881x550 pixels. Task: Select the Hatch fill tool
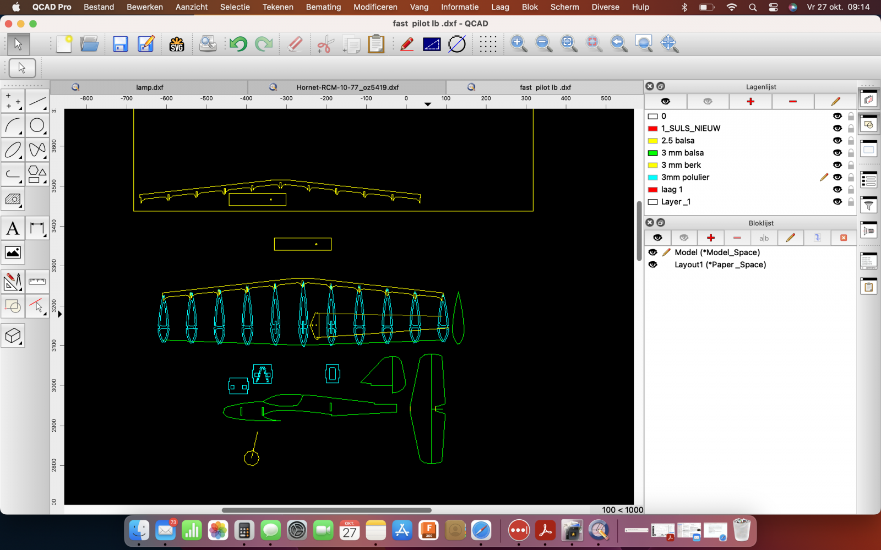pyautogui.click(x=13, y=199)
